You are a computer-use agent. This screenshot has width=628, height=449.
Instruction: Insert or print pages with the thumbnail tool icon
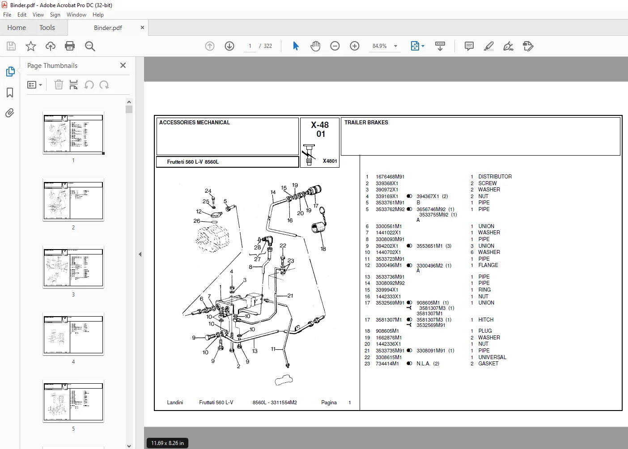coord(74,85)
